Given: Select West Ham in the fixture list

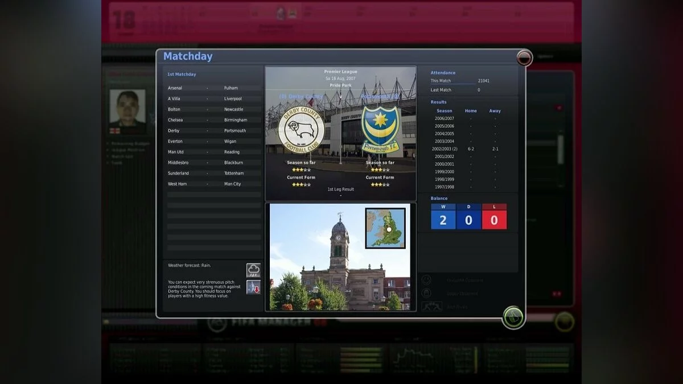Looking at the screenshot, I should pos(177,184).
